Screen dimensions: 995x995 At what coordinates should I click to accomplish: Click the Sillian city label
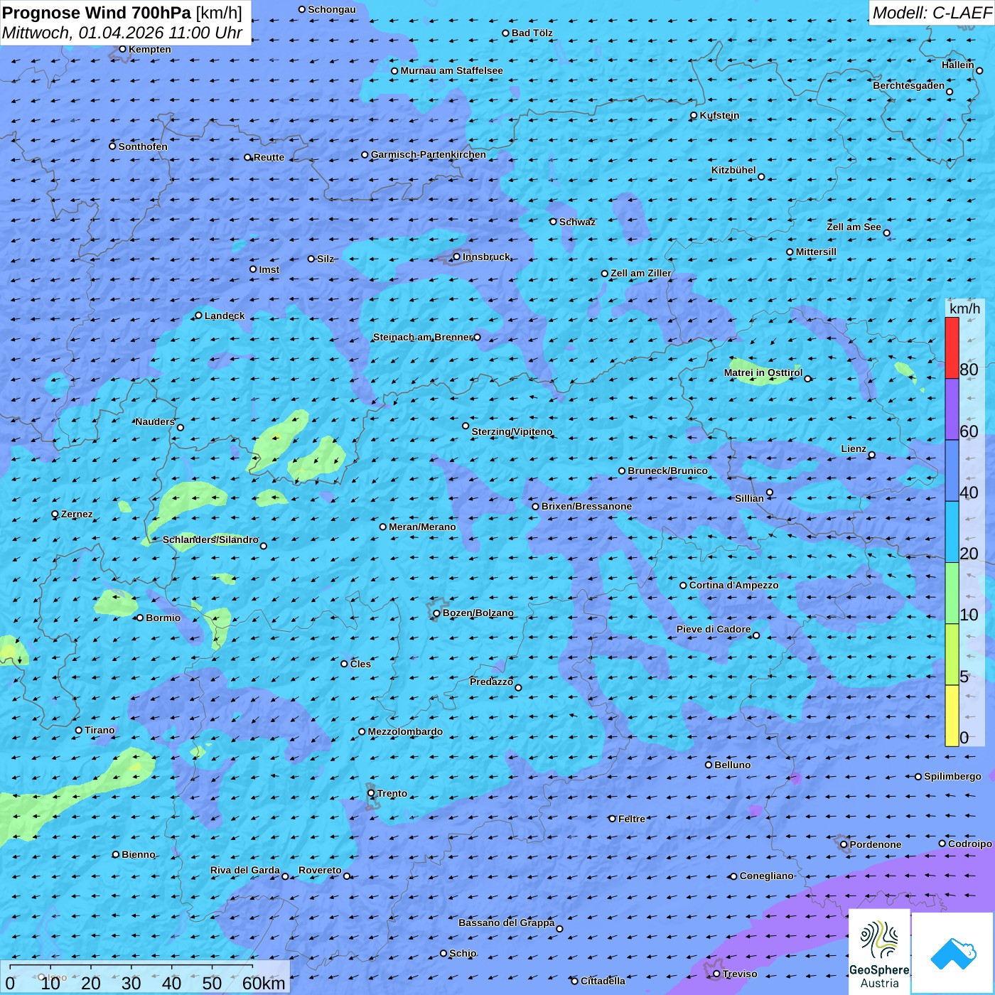coord(749,498)
